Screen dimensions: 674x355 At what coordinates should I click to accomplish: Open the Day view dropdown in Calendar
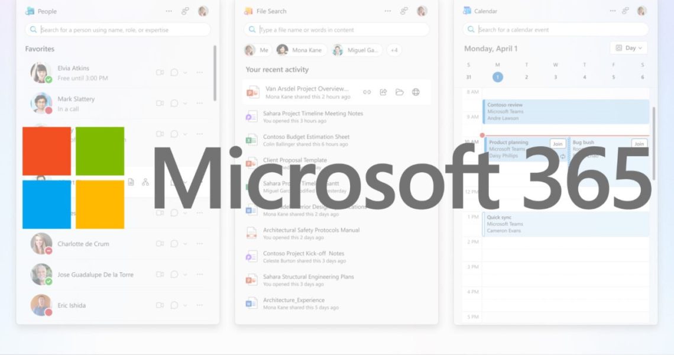coord(628,48)
